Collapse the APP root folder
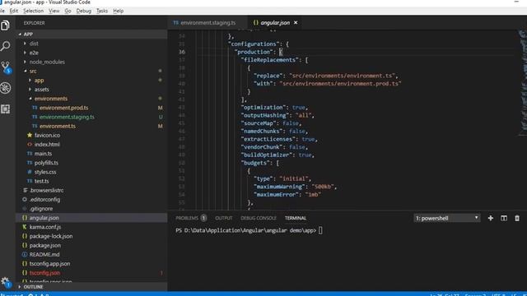 click(20, 35)
